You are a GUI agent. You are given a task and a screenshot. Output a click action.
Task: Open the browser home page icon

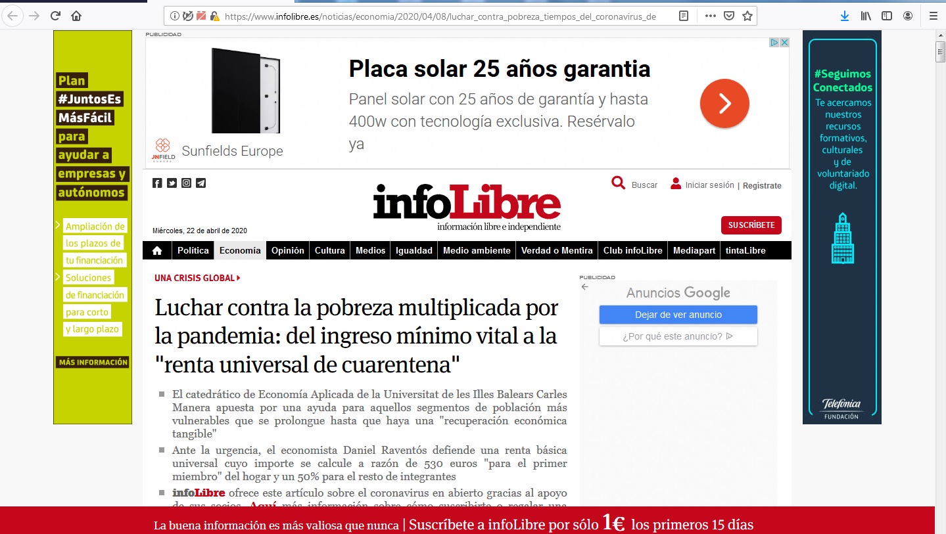pos(76,16)
